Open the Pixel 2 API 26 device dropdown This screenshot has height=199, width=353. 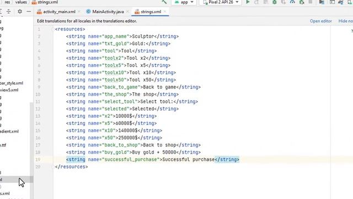tap(221, 2)
